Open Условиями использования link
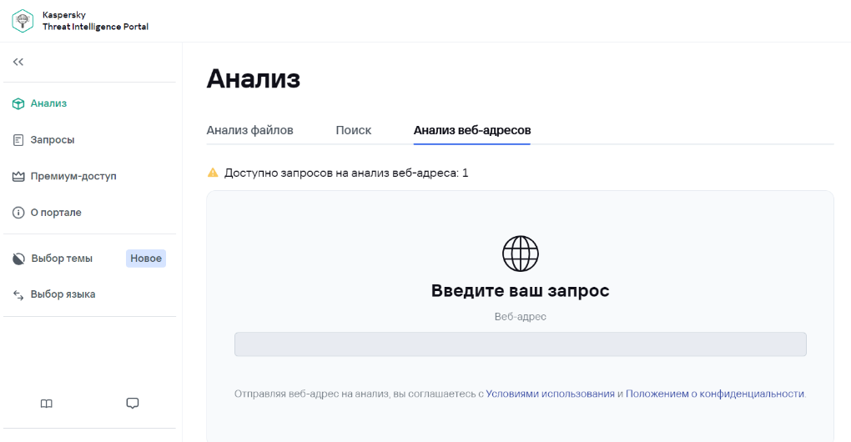Image resolution: width=851 pixels, height=442 pixels. tap(551, 394)
